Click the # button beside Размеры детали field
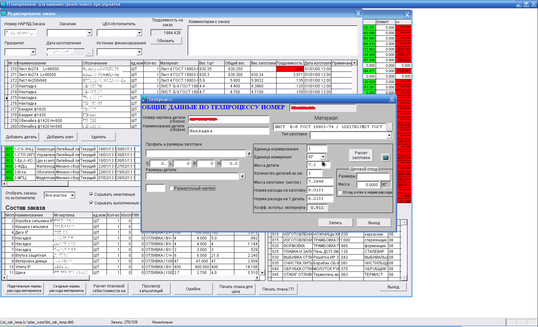Viewport: 538px width, 327px height. (x=242, y=177)
